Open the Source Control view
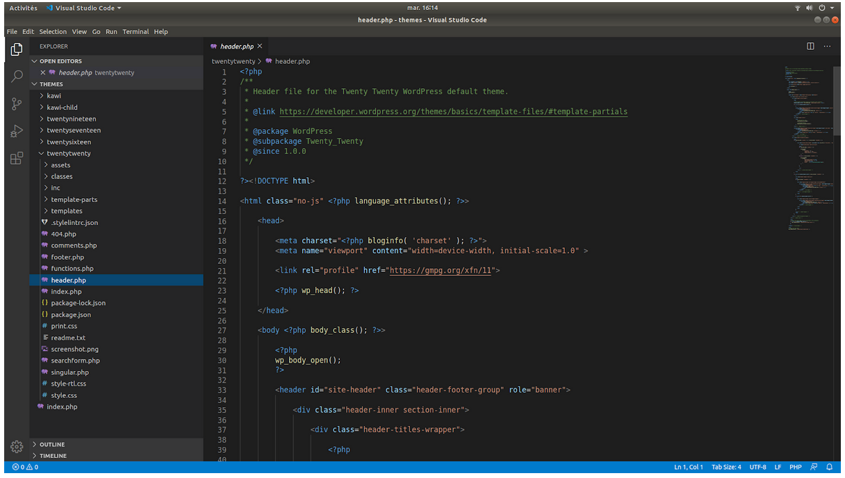The width and height of the screenshot is (845, 478). pyautogui.click(x=17, y=104)
